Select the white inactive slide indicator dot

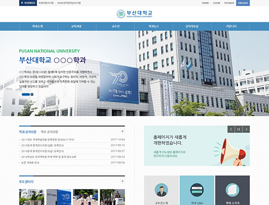(x=20, y=94)
